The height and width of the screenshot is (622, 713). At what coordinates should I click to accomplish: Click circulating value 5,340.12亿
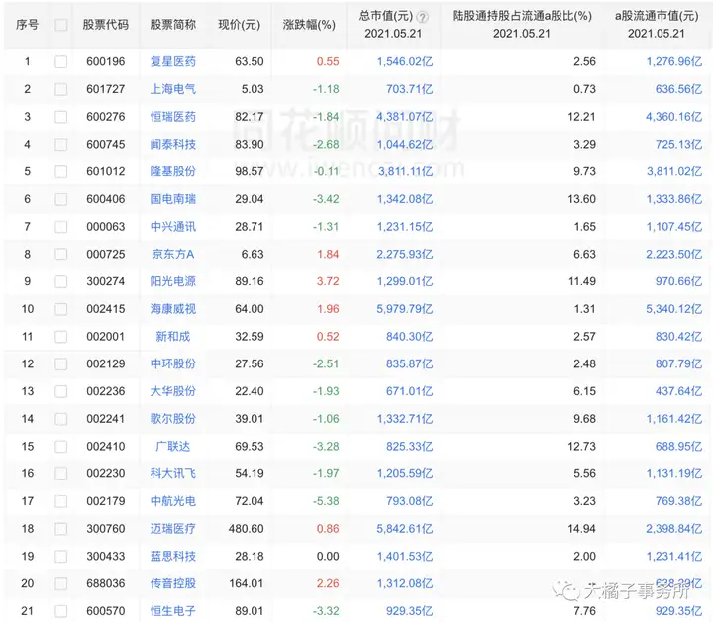(x=674, y=309)
